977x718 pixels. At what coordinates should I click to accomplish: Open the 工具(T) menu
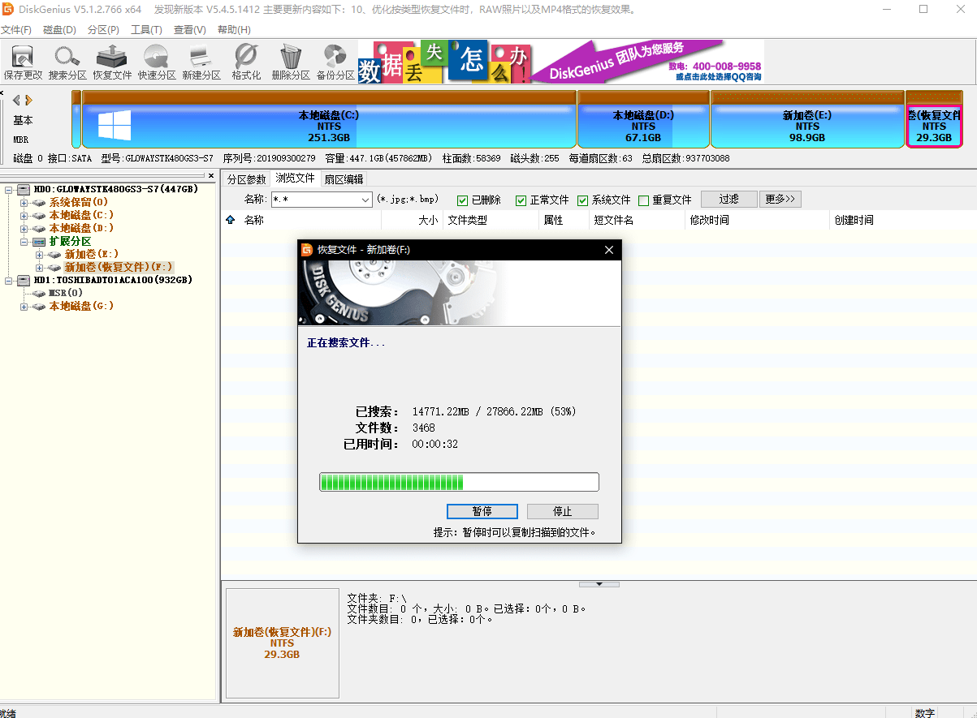(x=147, y=30)
